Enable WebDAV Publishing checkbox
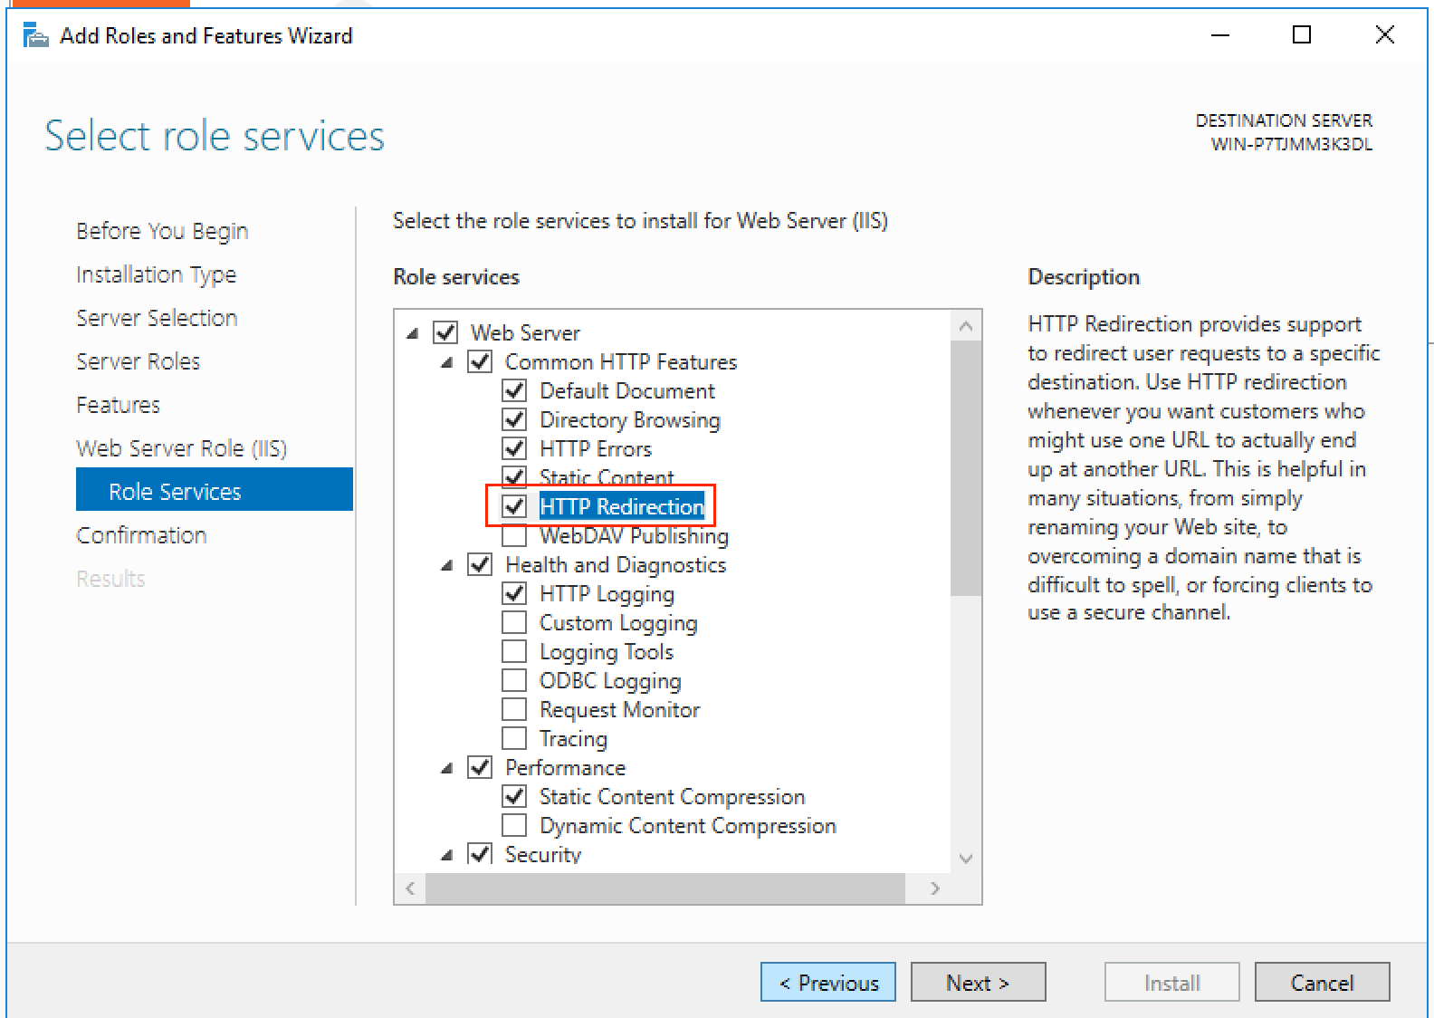 point(514,536)
